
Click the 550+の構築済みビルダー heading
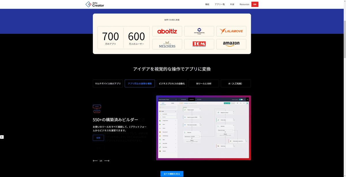click(x=115, y=120)
